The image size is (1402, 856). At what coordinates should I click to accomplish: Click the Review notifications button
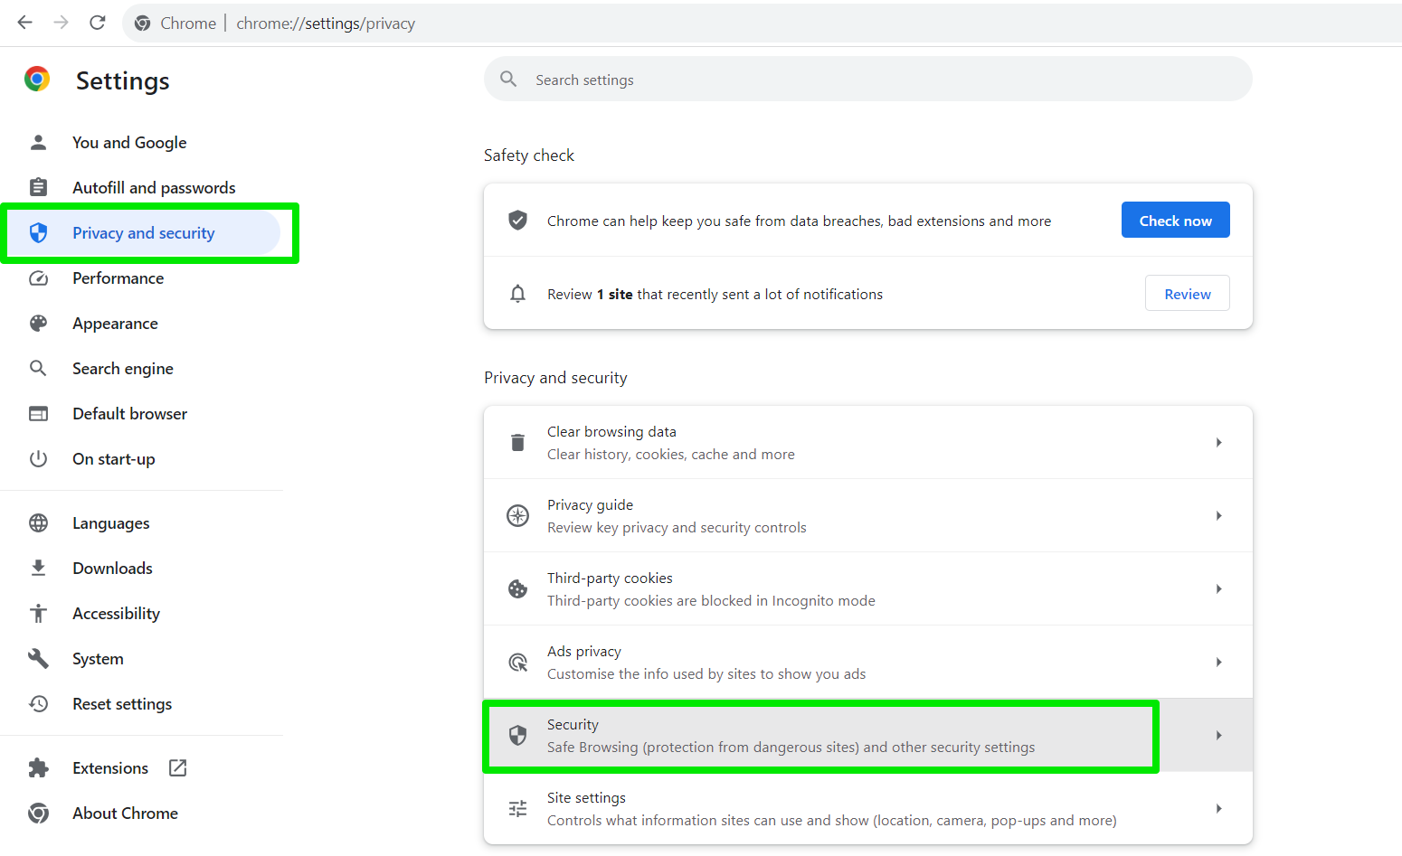point(1187,294)
